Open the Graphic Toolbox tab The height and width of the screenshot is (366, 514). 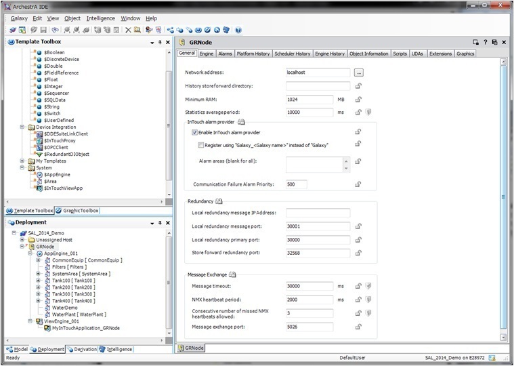77,211
